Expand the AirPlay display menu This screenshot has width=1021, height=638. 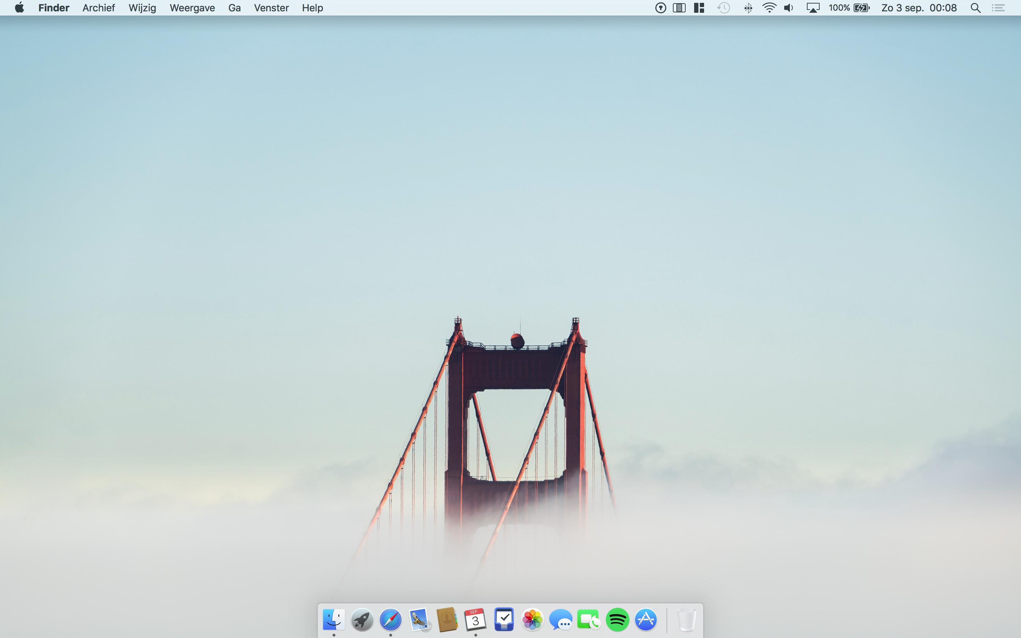pos(813,8)
